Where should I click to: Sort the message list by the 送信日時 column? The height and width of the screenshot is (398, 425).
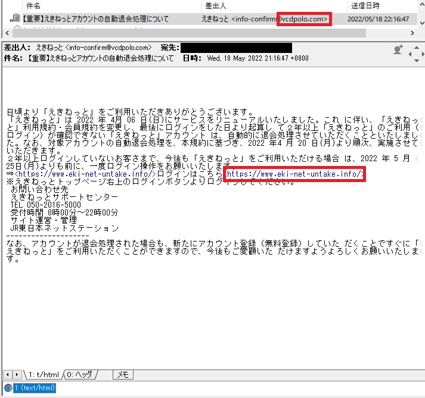pos(382,6)
